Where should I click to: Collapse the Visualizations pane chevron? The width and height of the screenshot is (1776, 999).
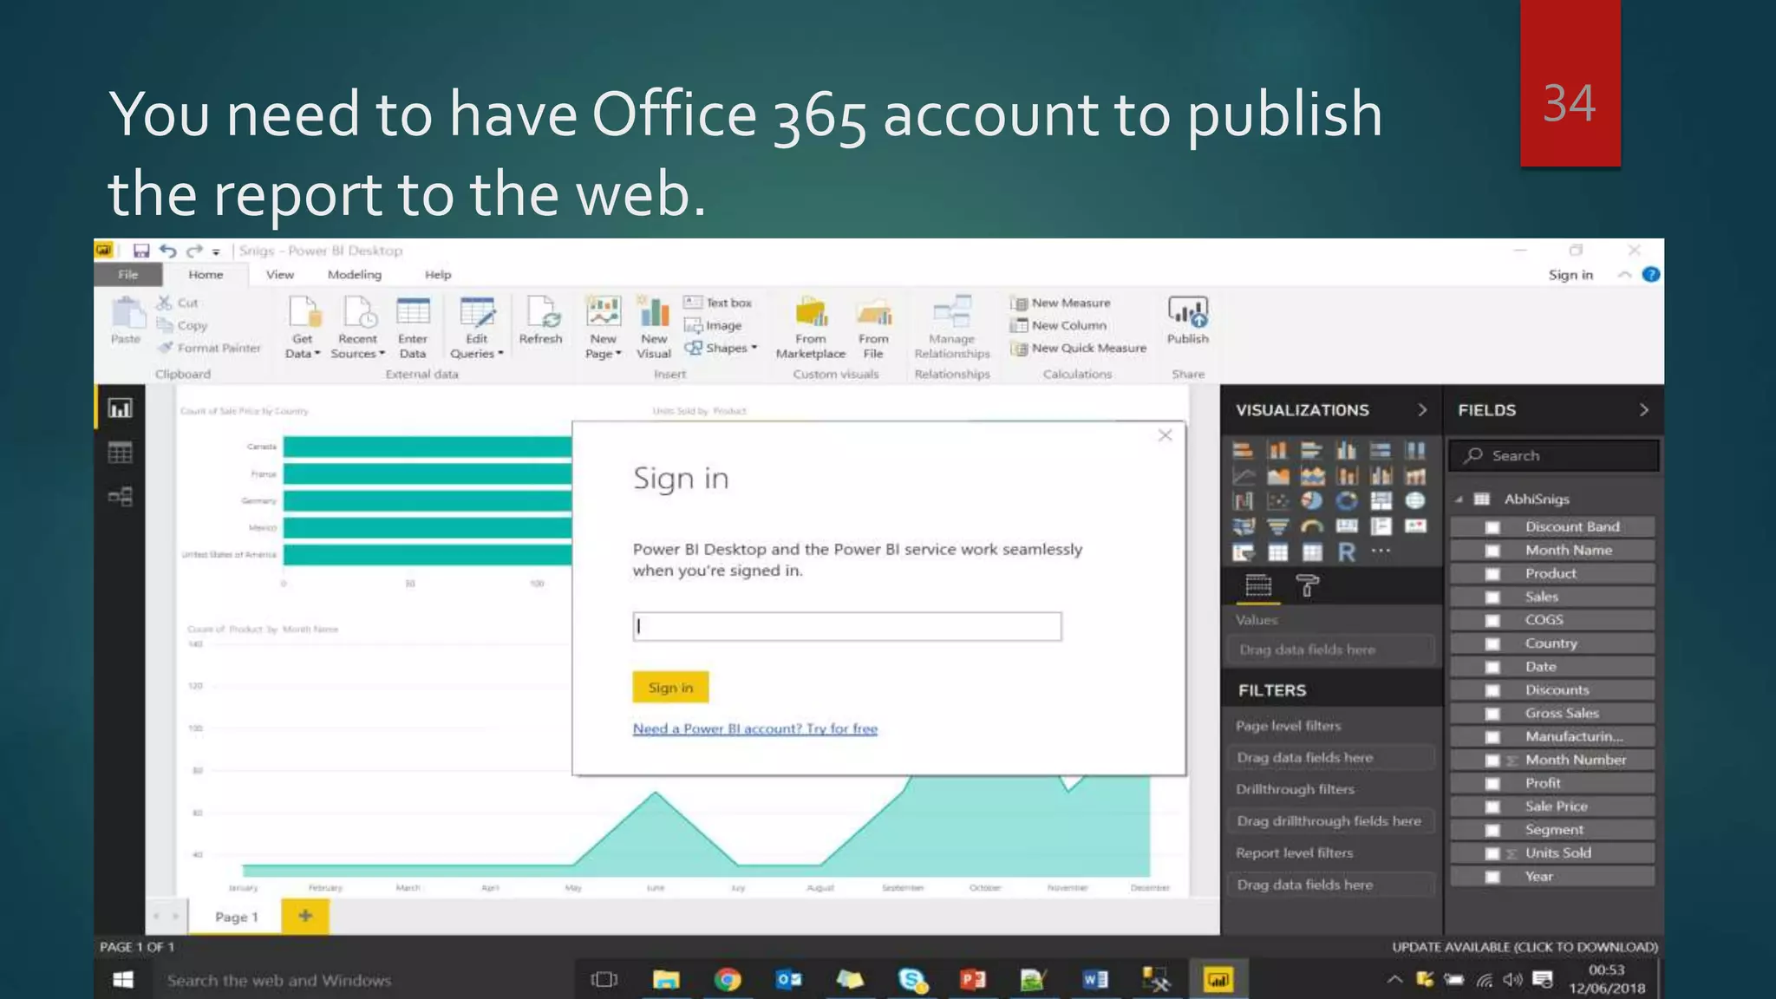pyautogui.click(x=1422, y=409)
